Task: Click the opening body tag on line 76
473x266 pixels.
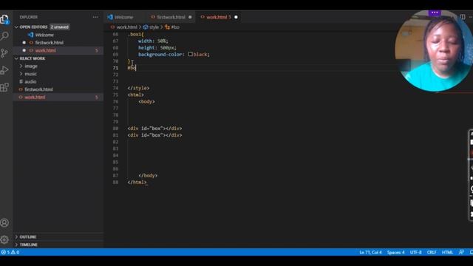Action: [146, 102]
